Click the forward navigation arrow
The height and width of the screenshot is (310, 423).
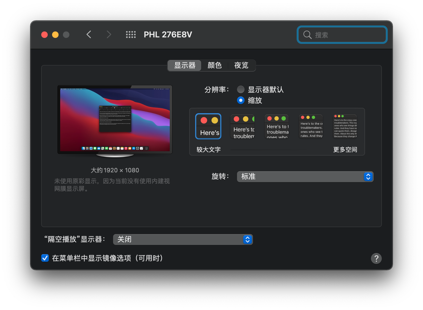coord(109,34)
